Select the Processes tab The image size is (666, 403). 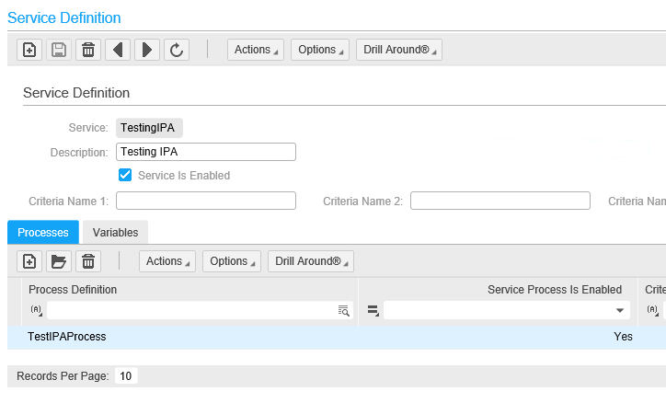(43, 233)
